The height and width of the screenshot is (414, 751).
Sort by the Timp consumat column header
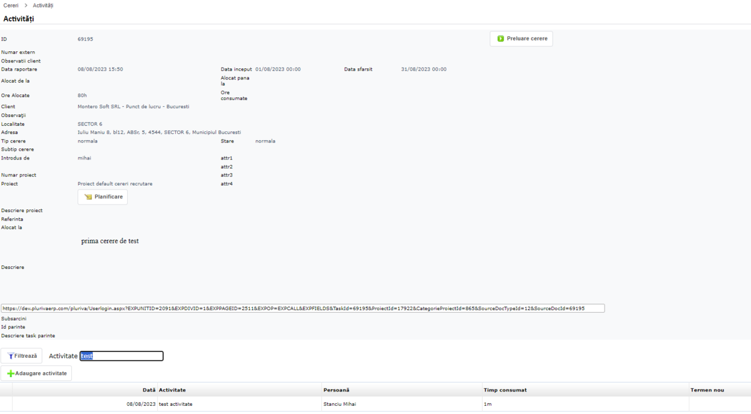pyautogui.click(x=505, y=390)
